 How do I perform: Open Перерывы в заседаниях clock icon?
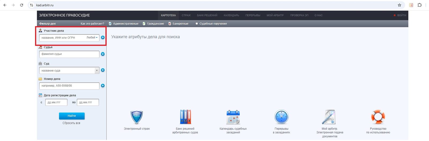[281, 117]
